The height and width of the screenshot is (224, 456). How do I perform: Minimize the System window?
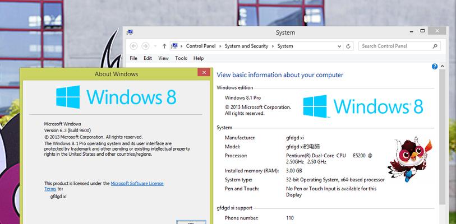[412, 31]
